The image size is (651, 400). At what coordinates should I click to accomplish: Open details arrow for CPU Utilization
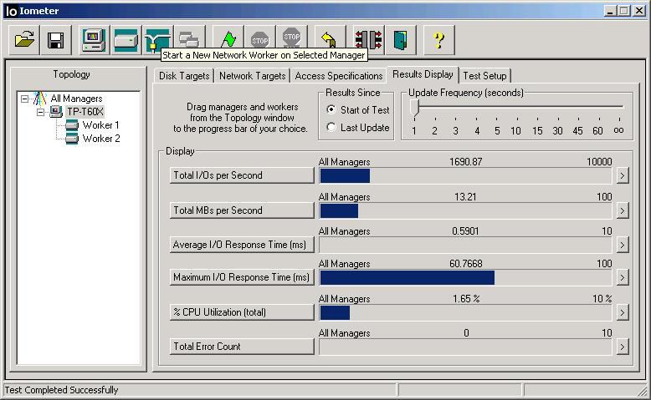pos(622,312)
